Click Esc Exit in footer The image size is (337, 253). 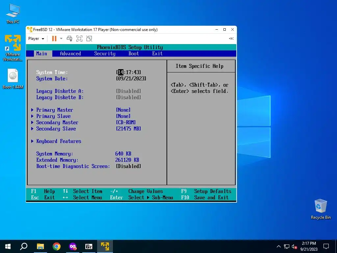(43, 198)
